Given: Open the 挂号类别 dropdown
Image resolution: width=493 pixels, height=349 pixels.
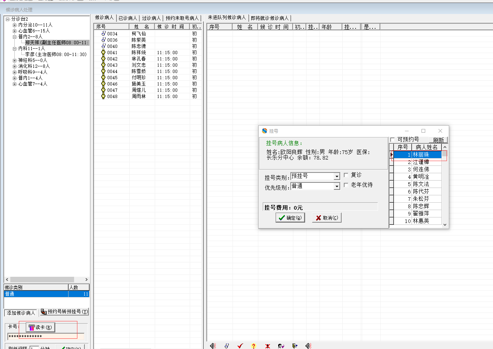Looking at the screenshot, I should coord(336,177).
